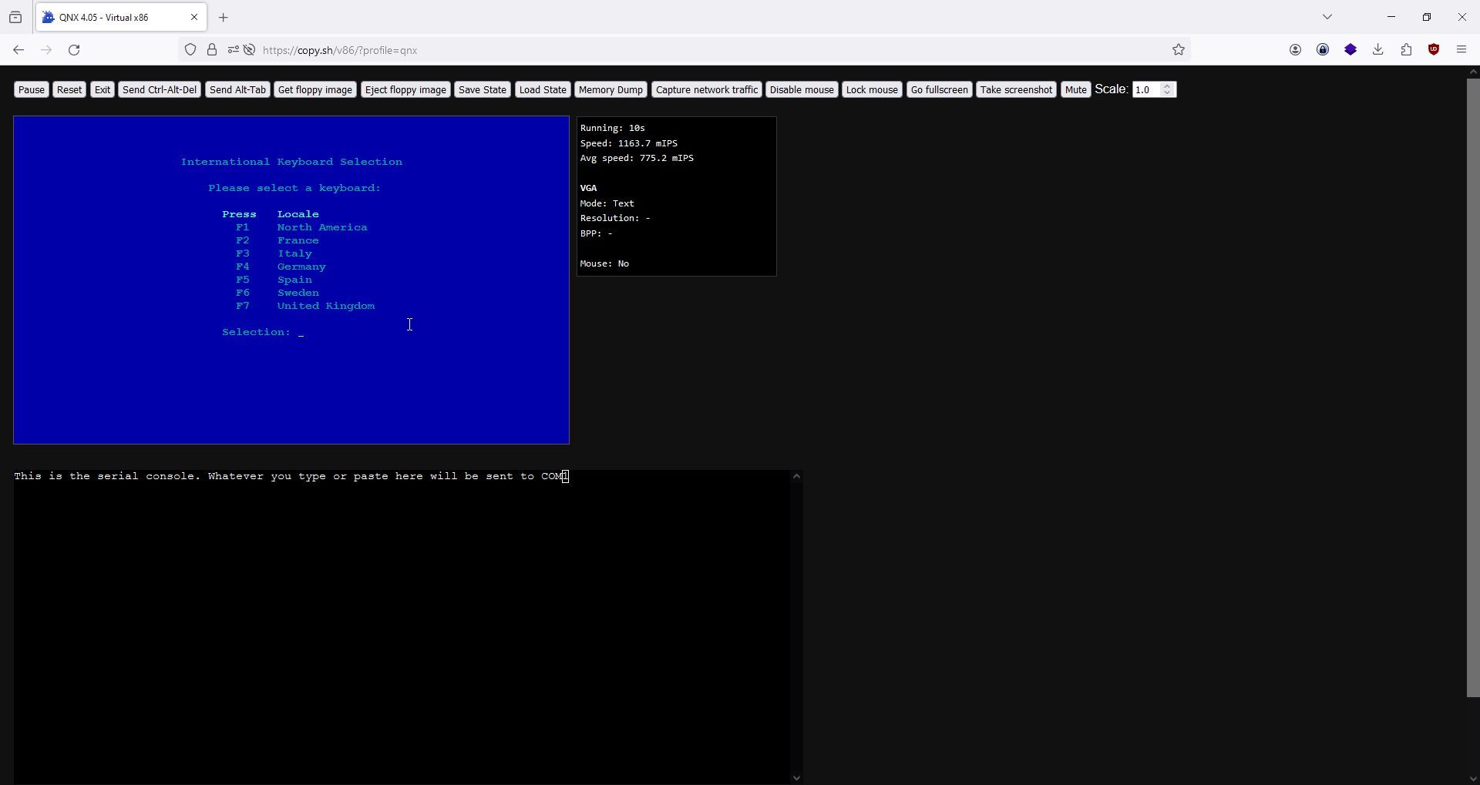This screenshot has width=1480, height=785.
Task: Lock the mouse to the emulator
Action: pos(872,90)
